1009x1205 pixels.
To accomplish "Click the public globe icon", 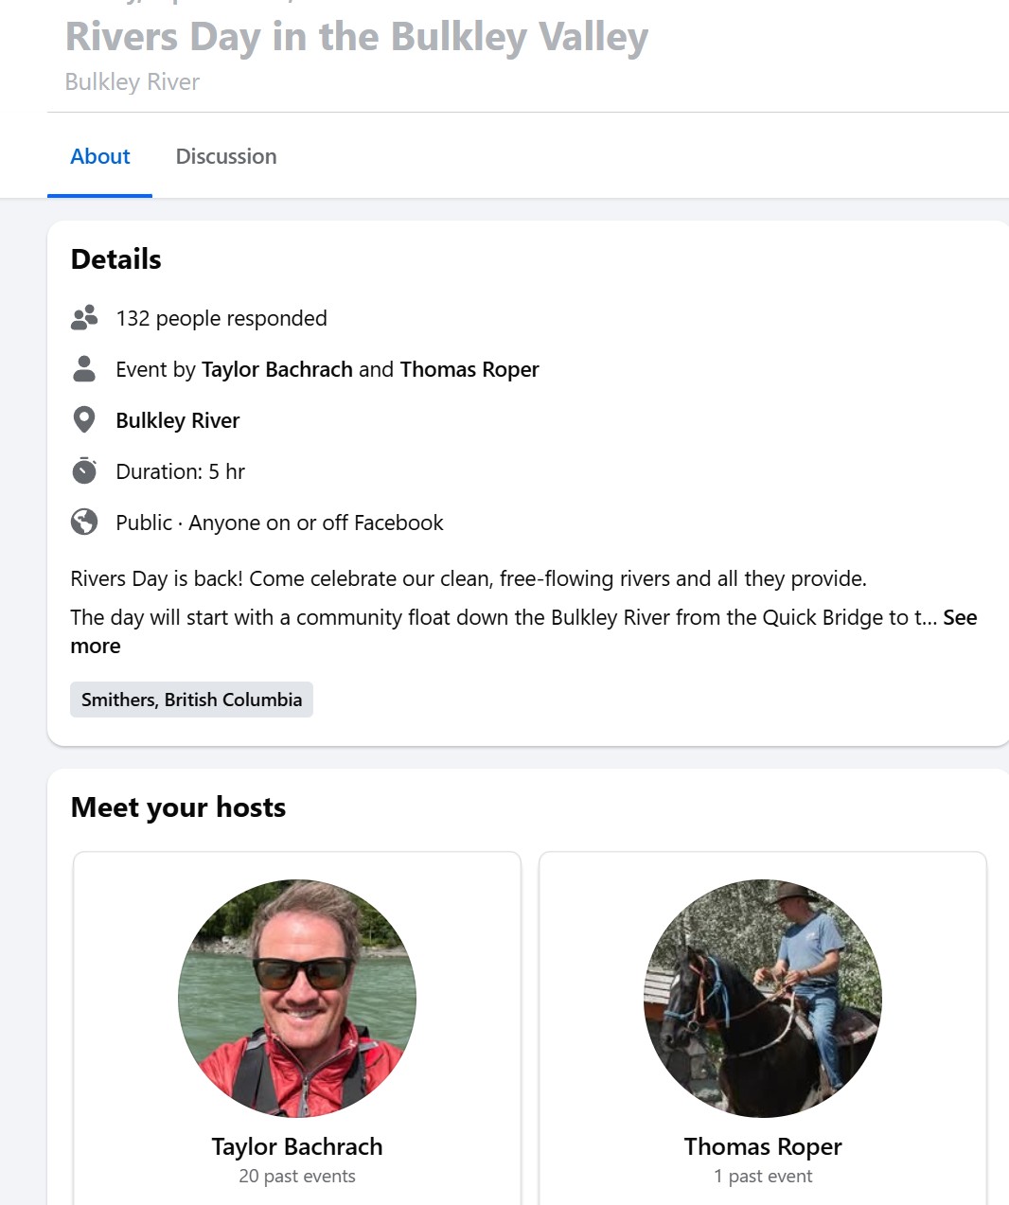I will tap(84, 522).
